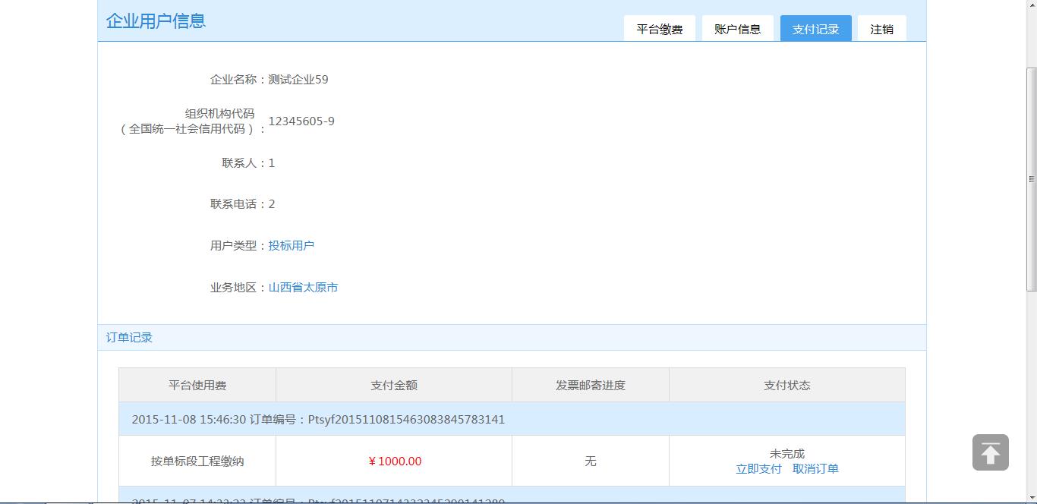Click the 支付状态 column header
Image resolution: width=1037 pixels, height=504 pixels.
(x=786, y=386)
